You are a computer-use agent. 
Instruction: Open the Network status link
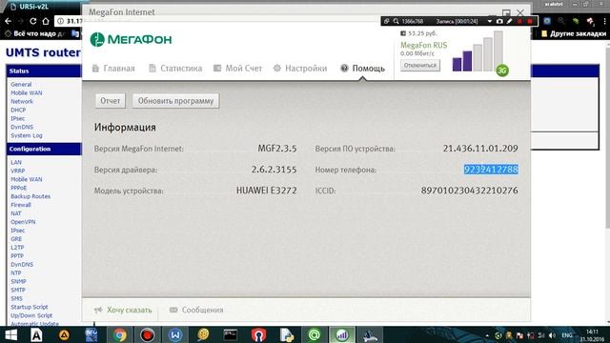click(x=22, y=102)
